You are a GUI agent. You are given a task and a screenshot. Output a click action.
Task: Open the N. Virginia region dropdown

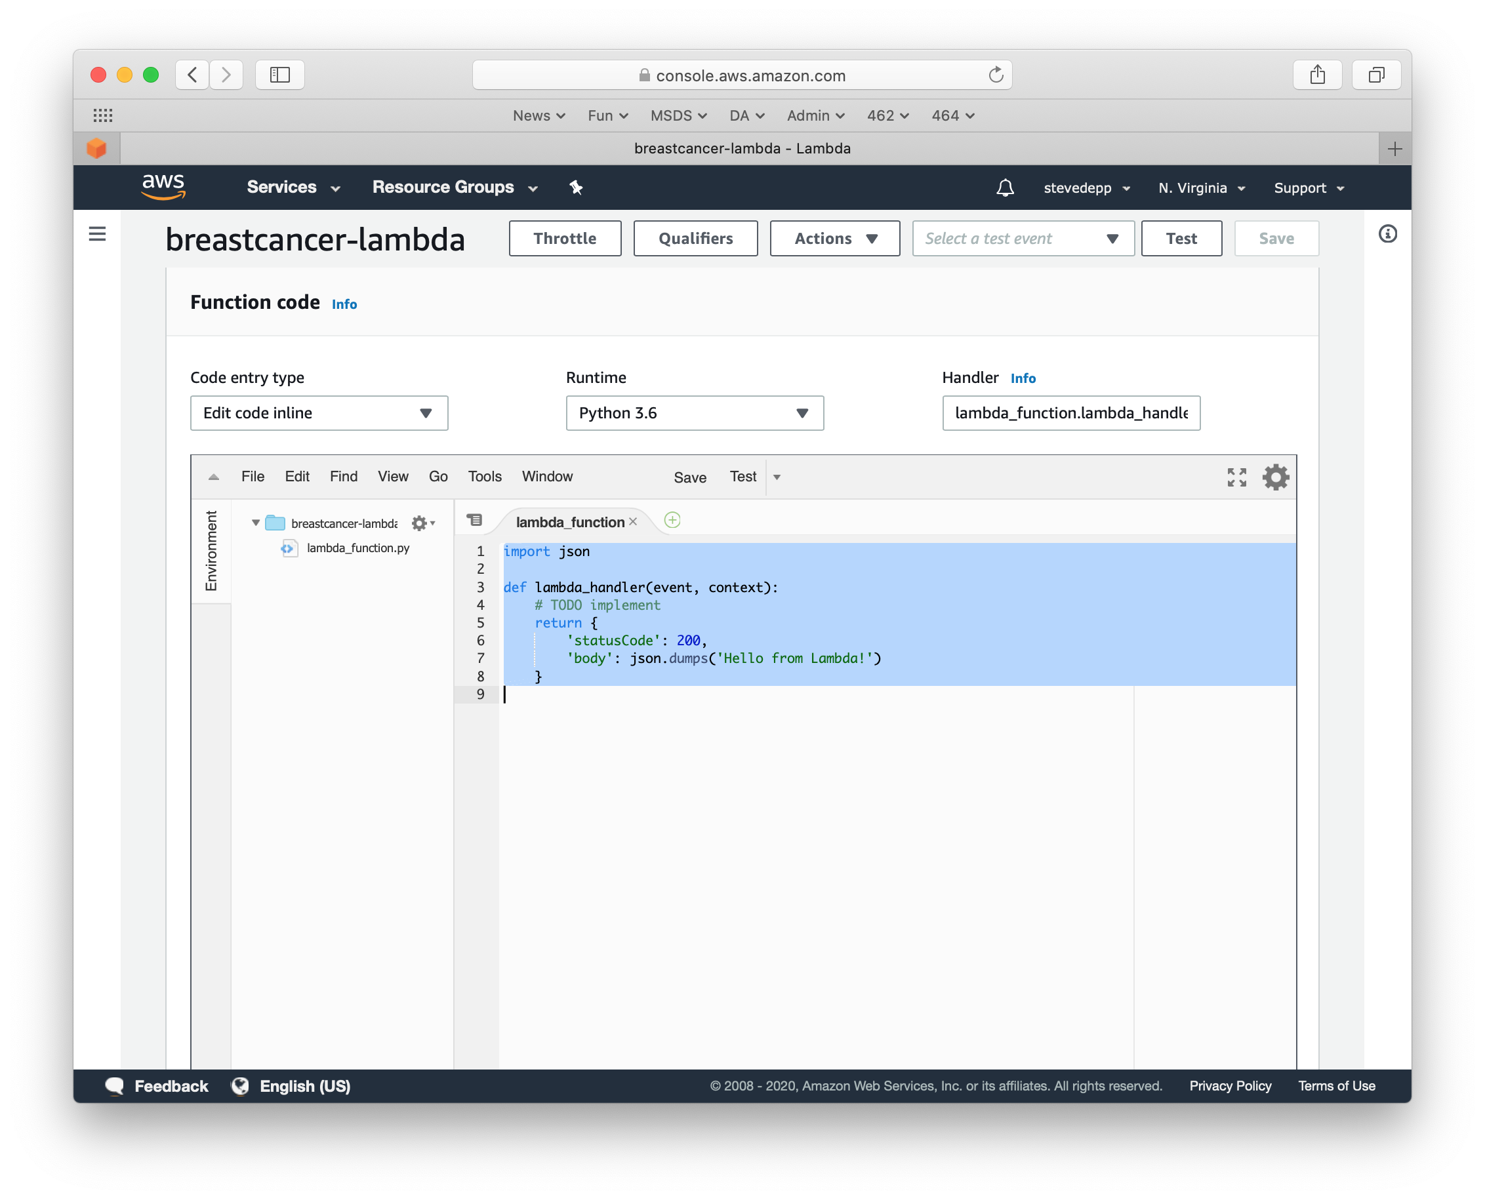(x=1202, y=188)
